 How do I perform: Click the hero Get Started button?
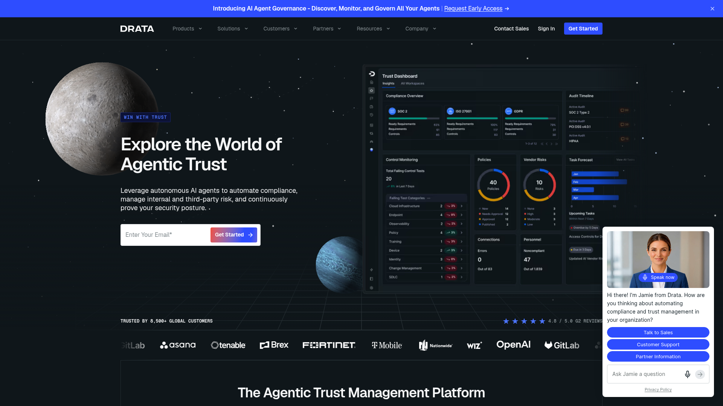click(x=234, y=235)
